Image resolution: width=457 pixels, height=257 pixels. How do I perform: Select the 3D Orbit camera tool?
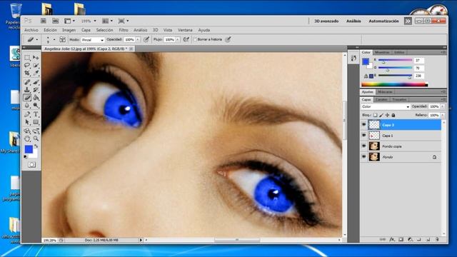36,131
